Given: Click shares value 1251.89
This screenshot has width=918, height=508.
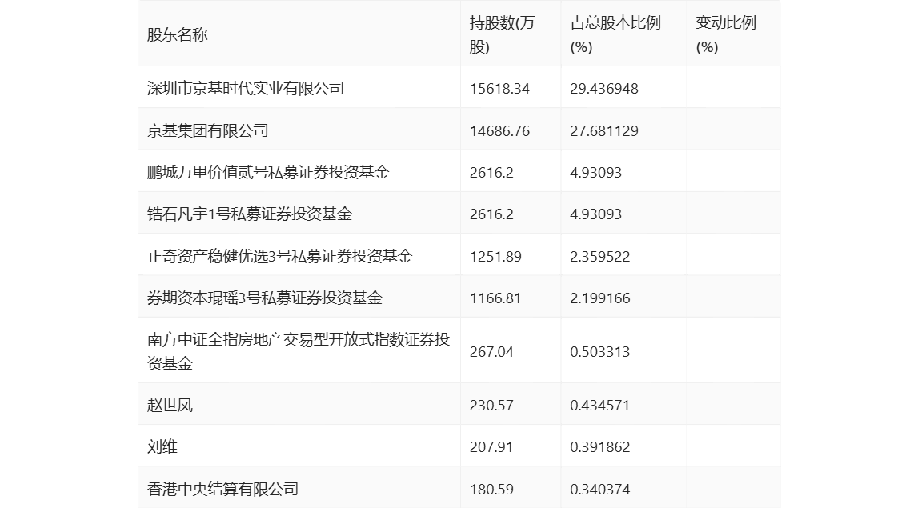Looking at the screenshot, I should pos(495,256).
